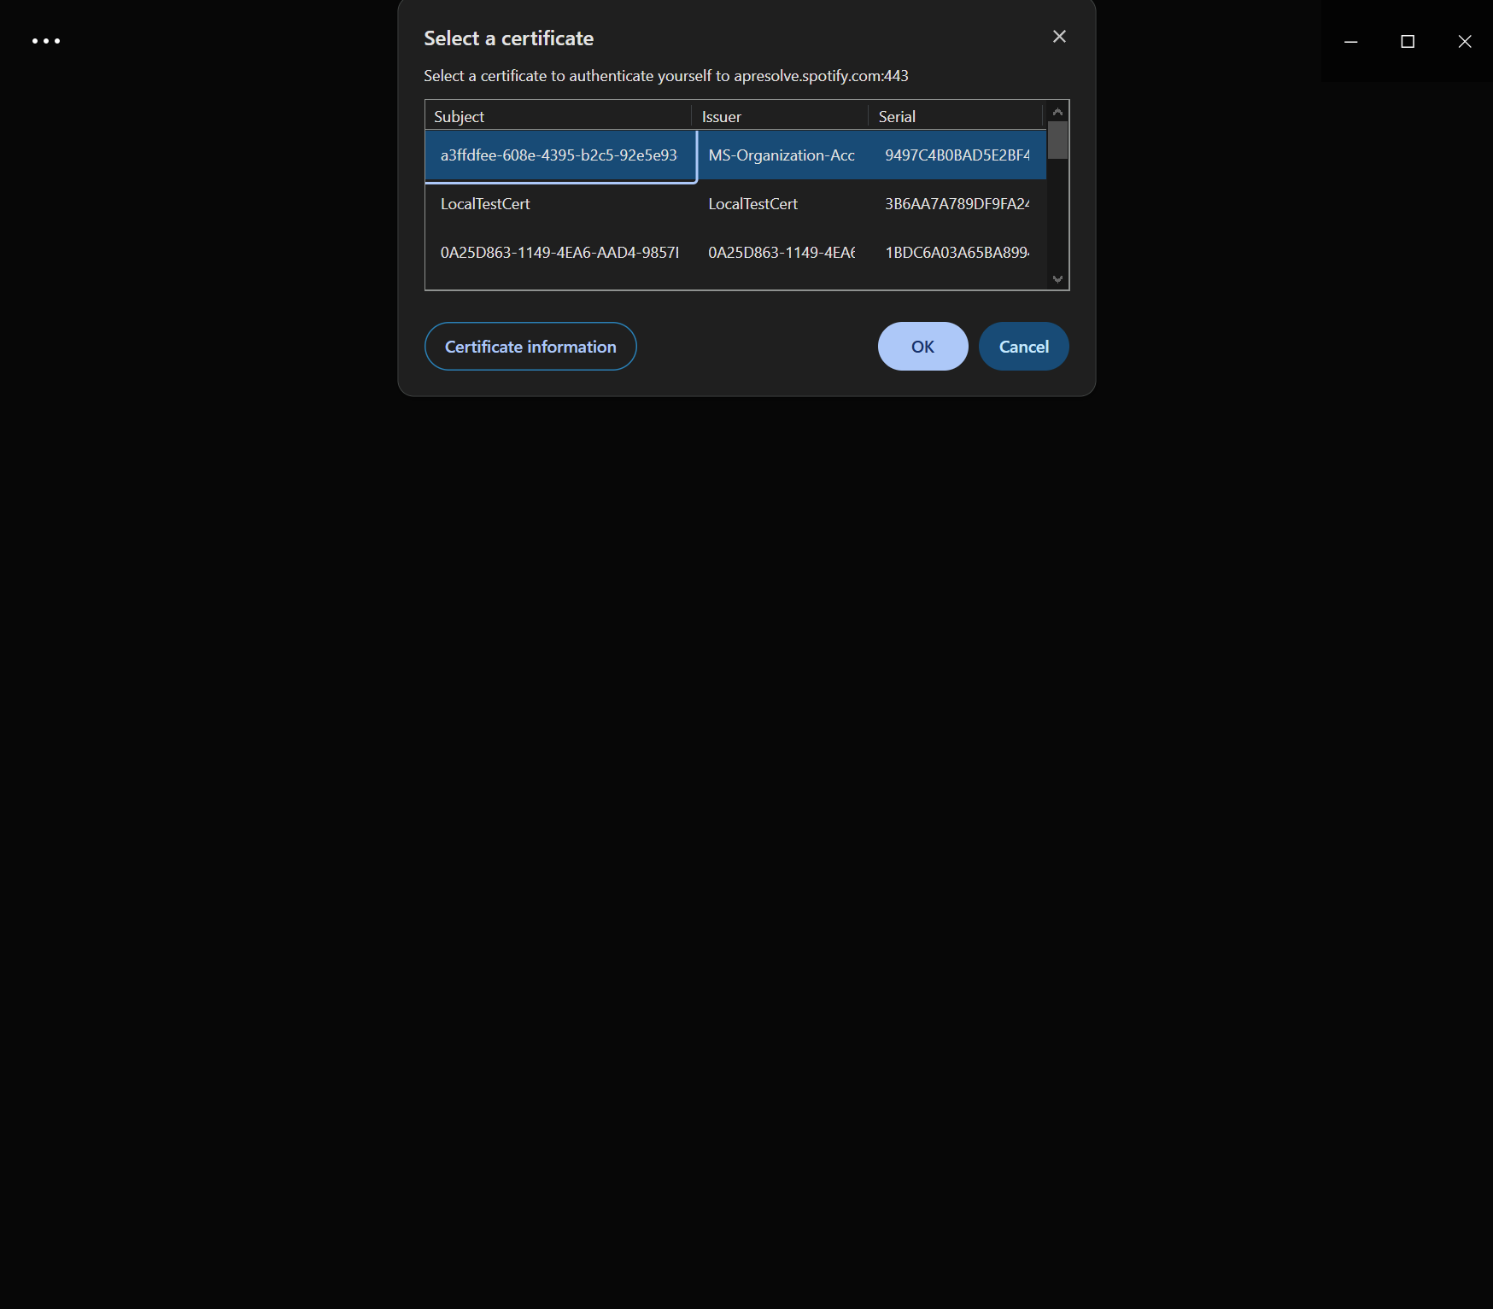
Task: Click the serial value 3B6AA7A789DF9FA24
Action: [x=956, y=204]
